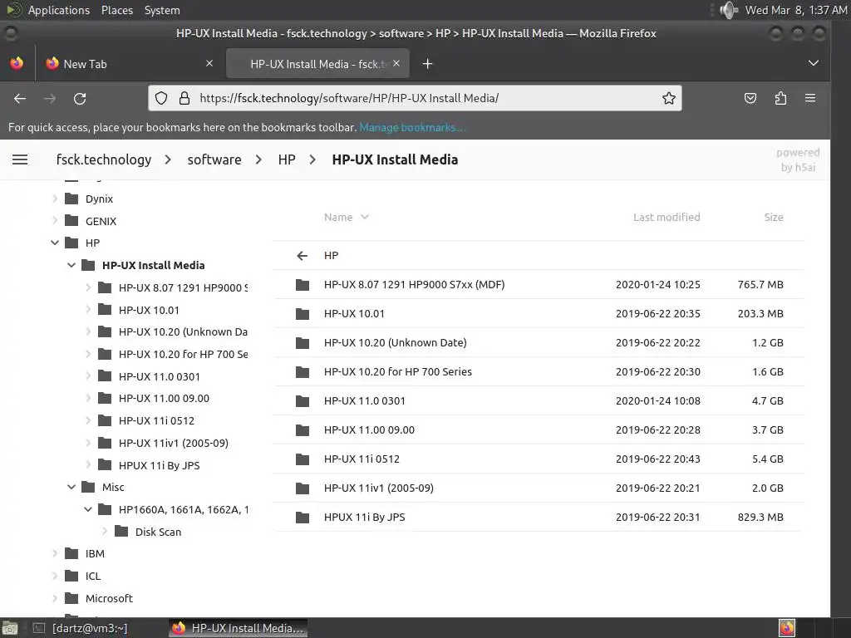Screen dimensions: 851x638
Task: Collapse the HP-UX Install Media tree node
Action: [x=71, y=265]
